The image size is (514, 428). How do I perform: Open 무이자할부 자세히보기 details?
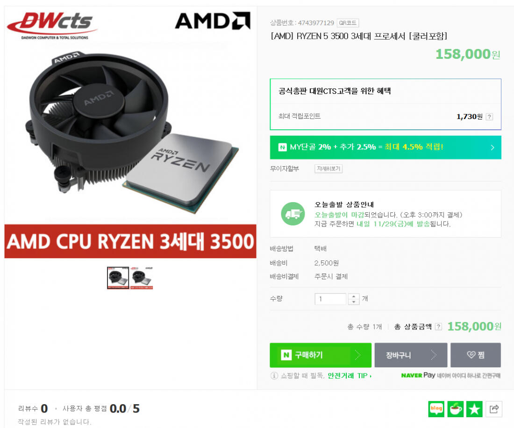[328, 168]
